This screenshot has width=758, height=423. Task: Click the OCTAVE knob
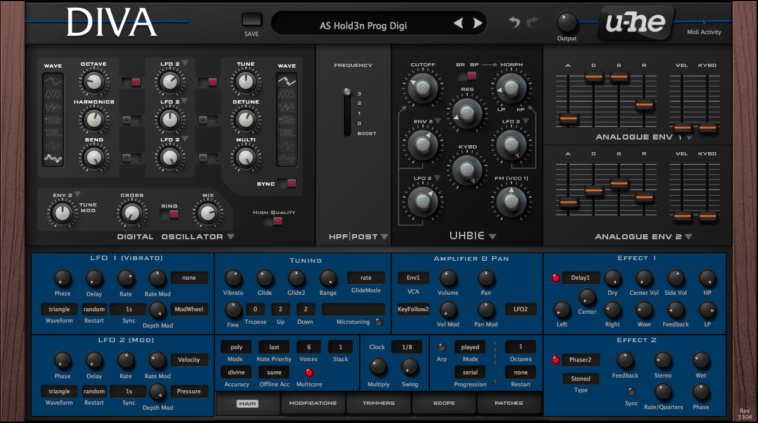click(x=94, y=82)
